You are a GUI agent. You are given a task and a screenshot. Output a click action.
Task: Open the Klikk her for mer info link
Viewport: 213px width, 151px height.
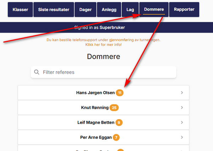click(103, 45)
